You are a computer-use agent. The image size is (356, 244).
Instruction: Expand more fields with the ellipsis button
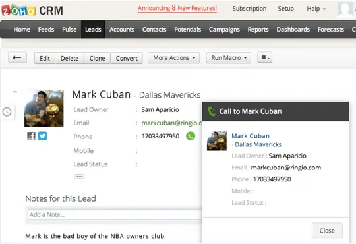pyautogui.click(x=79, y=177)
